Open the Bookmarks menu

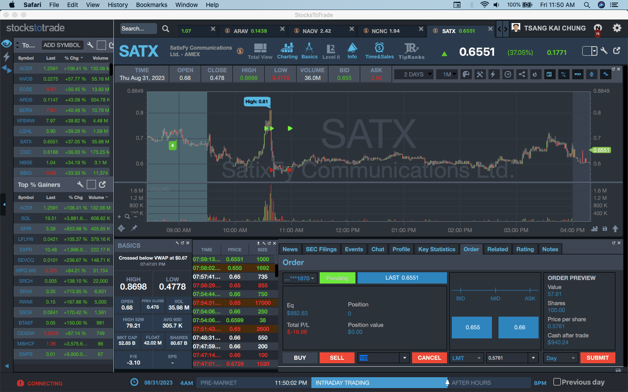(152, 5)
